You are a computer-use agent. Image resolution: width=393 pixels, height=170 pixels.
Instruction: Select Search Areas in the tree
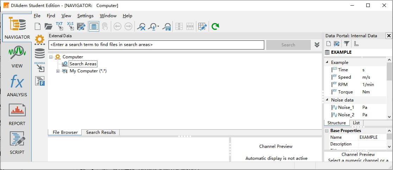(83, 64)
